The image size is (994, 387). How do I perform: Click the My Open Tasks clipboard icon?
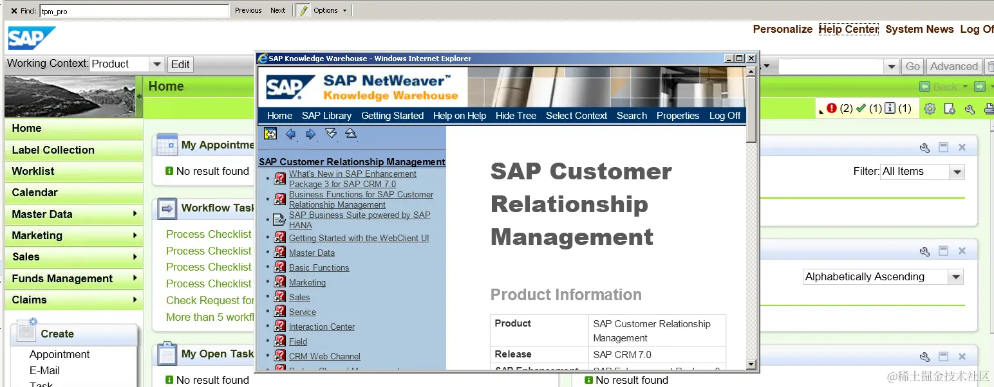click(x=167, y=354)
